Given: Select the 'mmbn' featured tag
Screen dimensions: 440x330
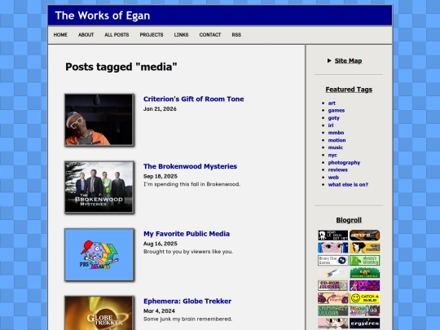Looking at the screenshot, I should pyautogui.click(x=336, y=133).
